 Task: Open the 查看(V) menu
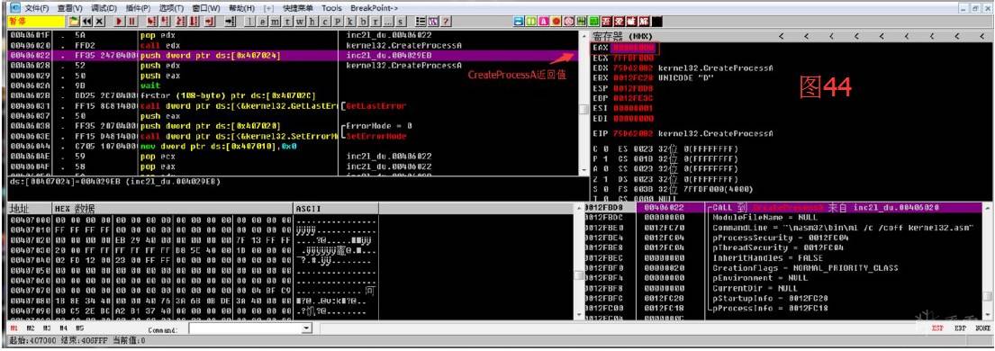[69, 8]
